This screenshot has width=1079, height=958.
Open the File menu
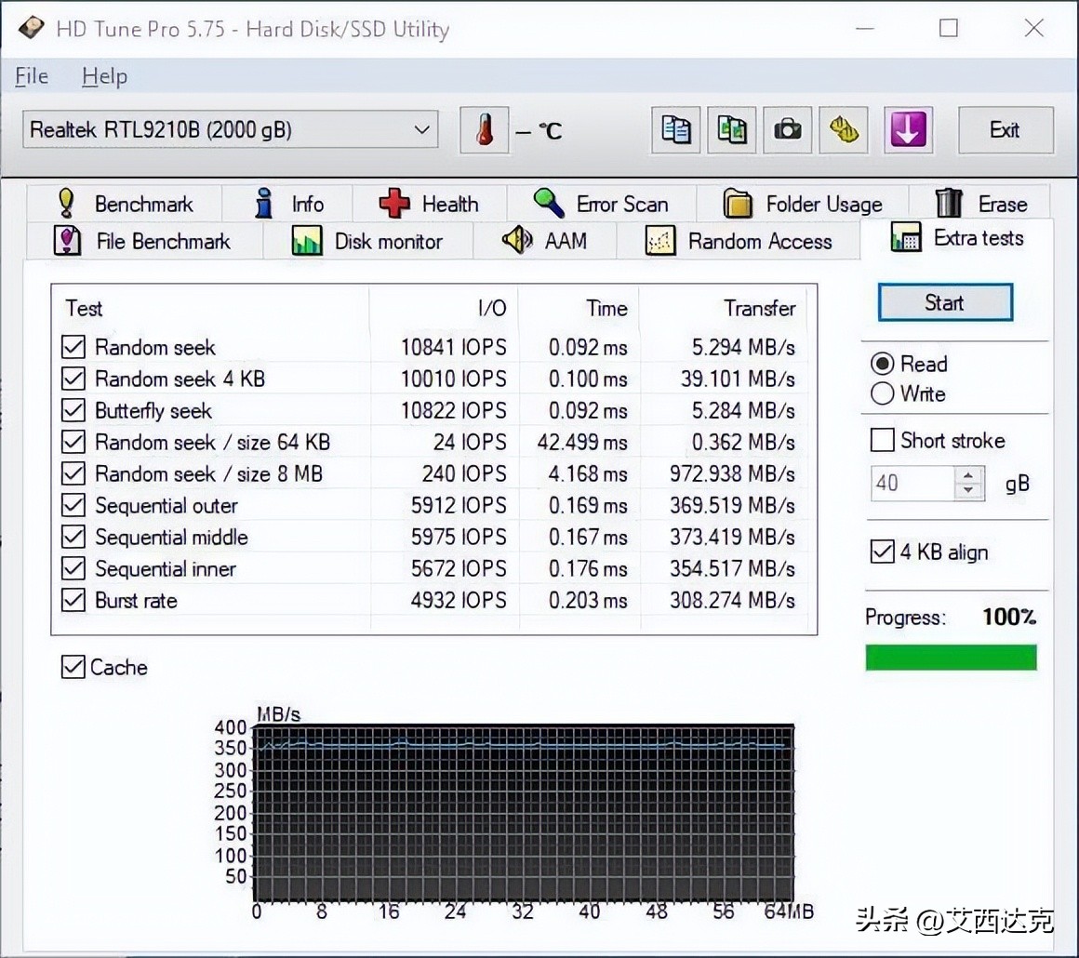[31, 76]
